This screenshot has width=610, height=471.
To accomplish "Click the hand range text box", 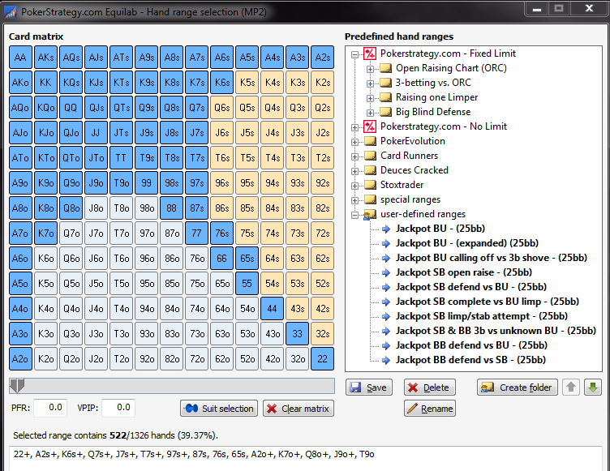I will pos(306,459).
